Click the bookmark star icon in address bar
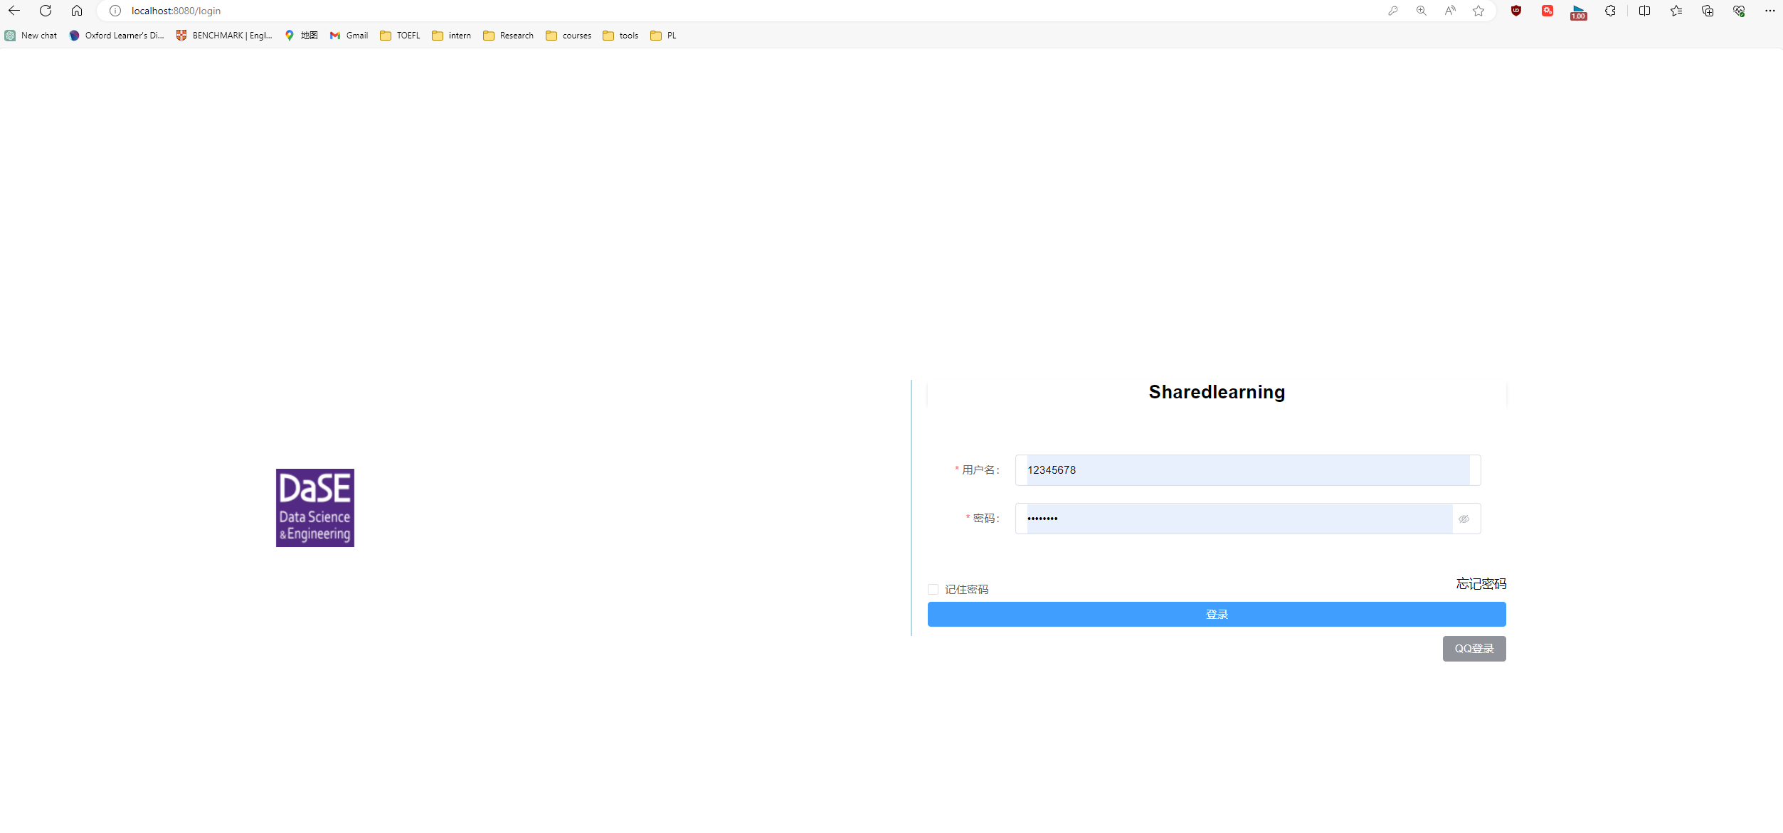 [x=1478, y=10]
